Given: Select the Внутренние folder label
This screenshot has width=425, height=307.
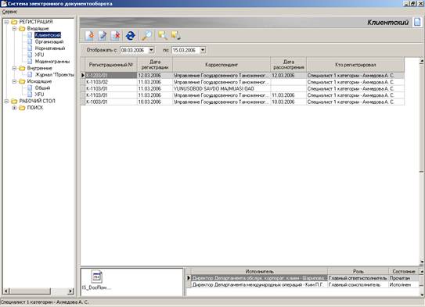Looking at the screenshot, I should (x=40, y=68).
